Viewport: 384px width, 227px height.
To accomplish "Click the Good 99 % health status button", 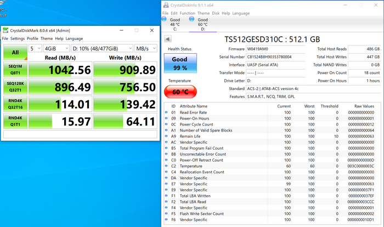I will (x=180, y=63).
